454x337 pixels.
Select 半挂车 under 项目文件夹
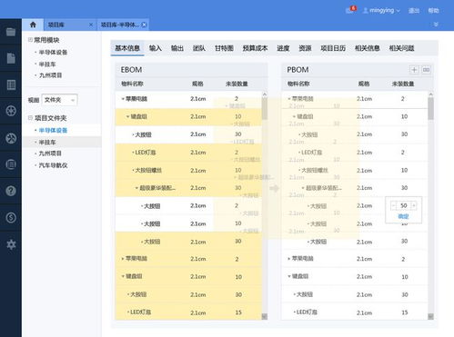pyautogui.click(x=47, y=142)
